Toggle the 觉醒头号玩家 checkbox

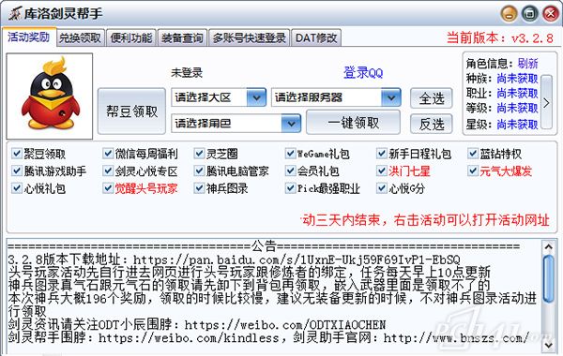click(108, 188)
